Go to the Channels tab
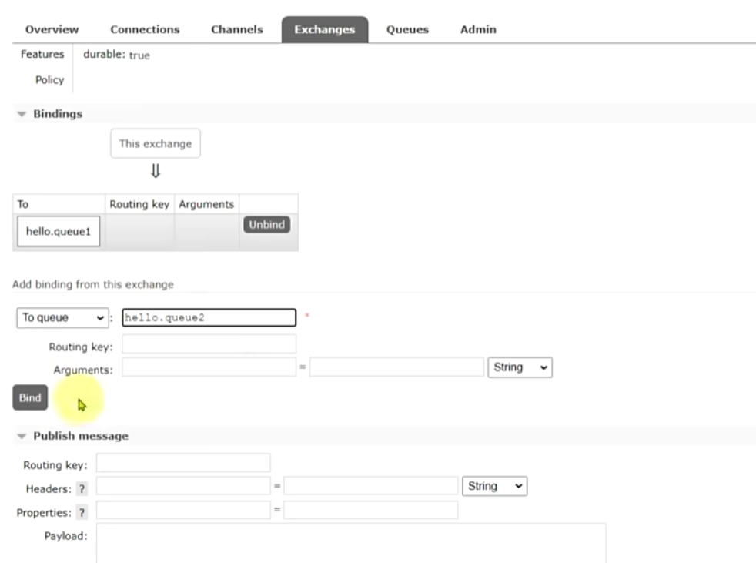 [x=237, y=29]
